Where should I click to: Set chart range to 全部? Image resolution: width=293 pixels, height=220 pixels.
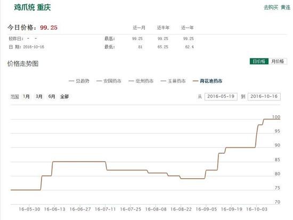coord(64,97)
